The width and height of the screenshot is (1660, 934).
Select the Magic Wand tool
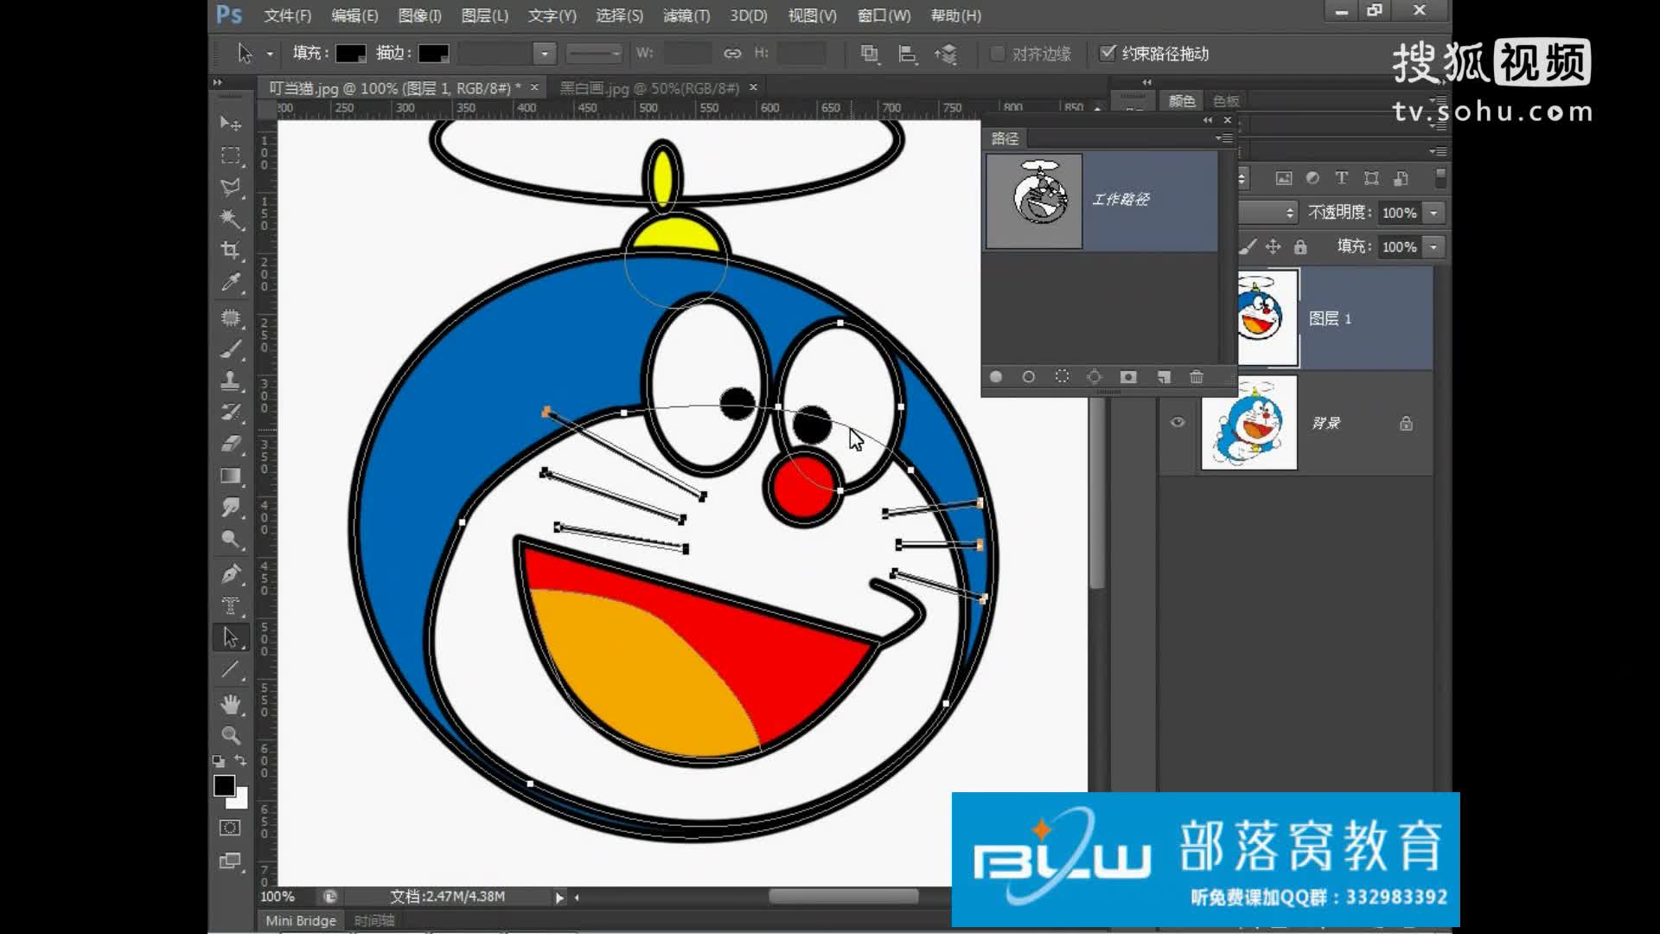pyautogui.click(x=230, y=219)
